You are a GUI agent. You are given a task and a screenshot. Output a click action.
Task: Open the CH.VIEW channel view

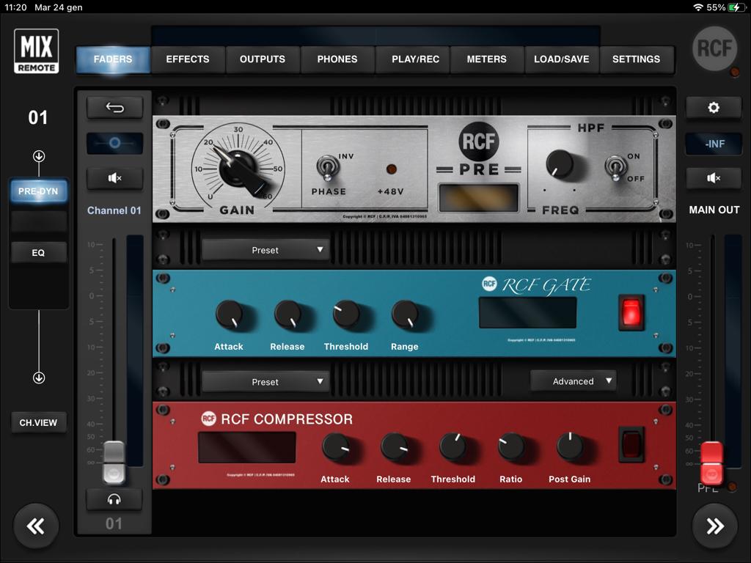38,423
